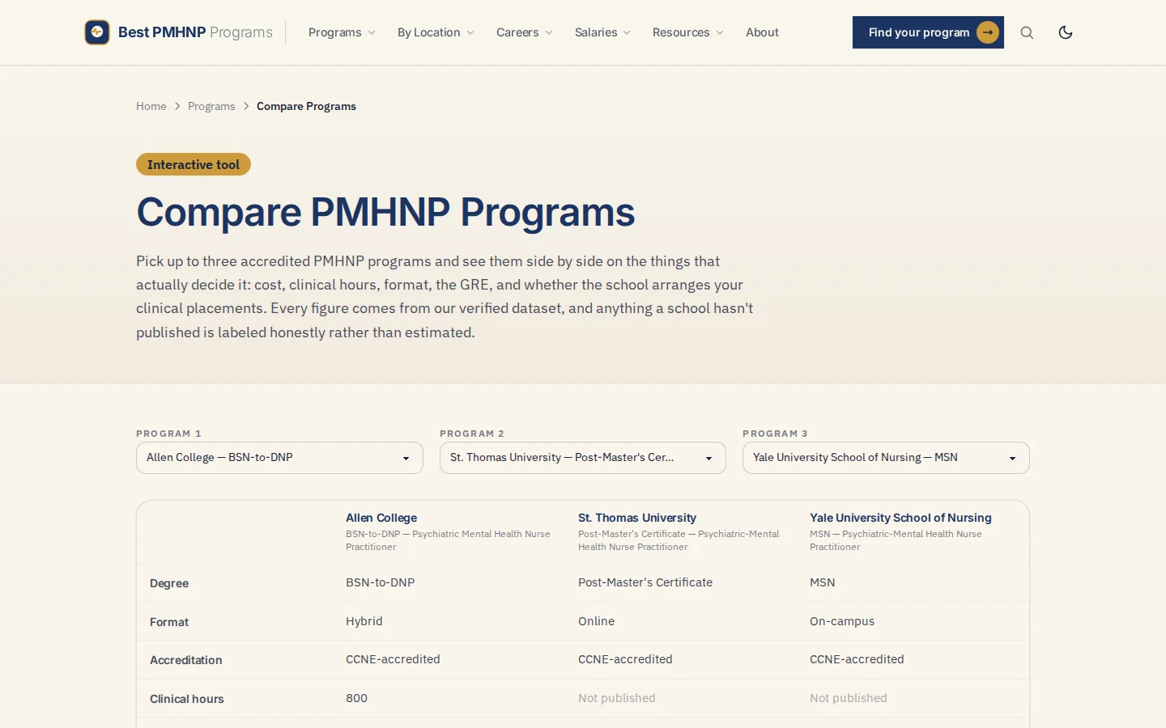Open the Program 1 dropdown showing Allen College

(279, 458)
